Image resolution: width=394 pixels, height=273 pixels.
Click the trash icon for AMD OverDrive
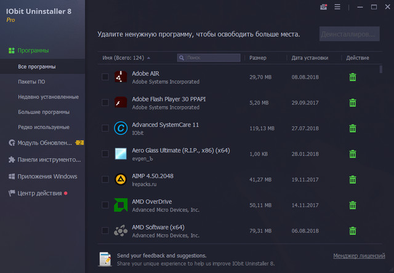pos(353,205)
